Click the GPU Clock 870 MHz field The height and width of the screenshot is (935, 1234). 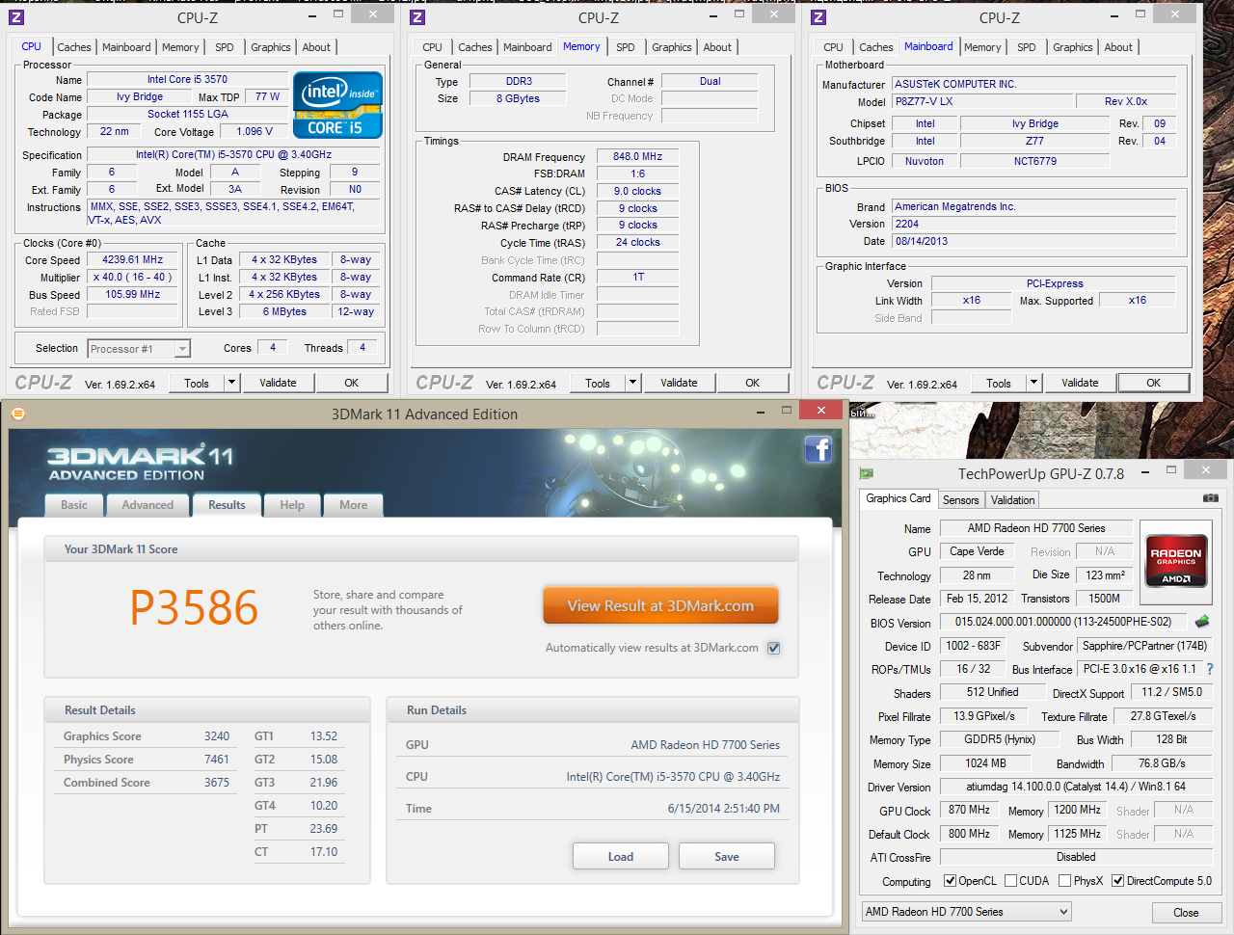pyautogui.click(x=969, y=811)
